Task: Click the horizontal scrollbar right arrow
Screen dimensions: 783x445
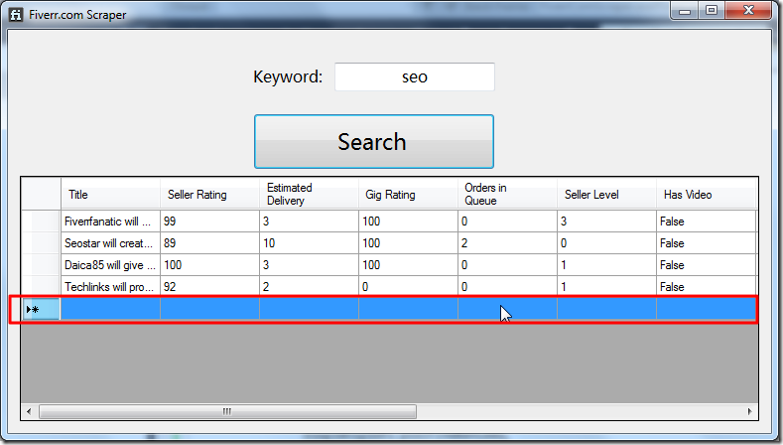Action: point(750,411)
